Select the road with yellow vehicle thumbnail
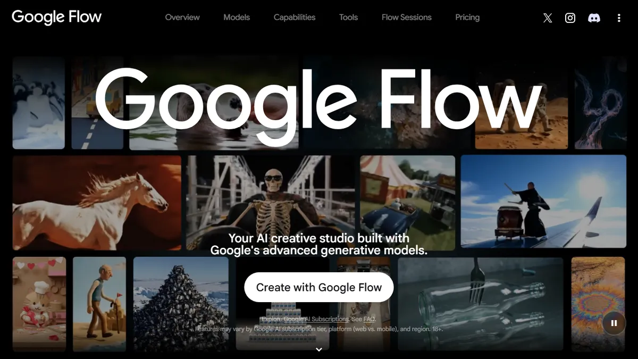 [x=97, y=103]
